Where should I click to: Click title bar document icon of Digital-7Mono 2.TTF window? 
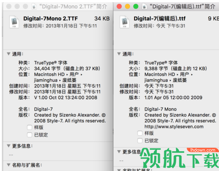click(x=34, y=7)
